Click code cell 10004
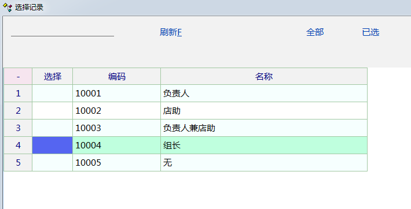This screenshot has height=209, width=411. click(x=116, y=145)
